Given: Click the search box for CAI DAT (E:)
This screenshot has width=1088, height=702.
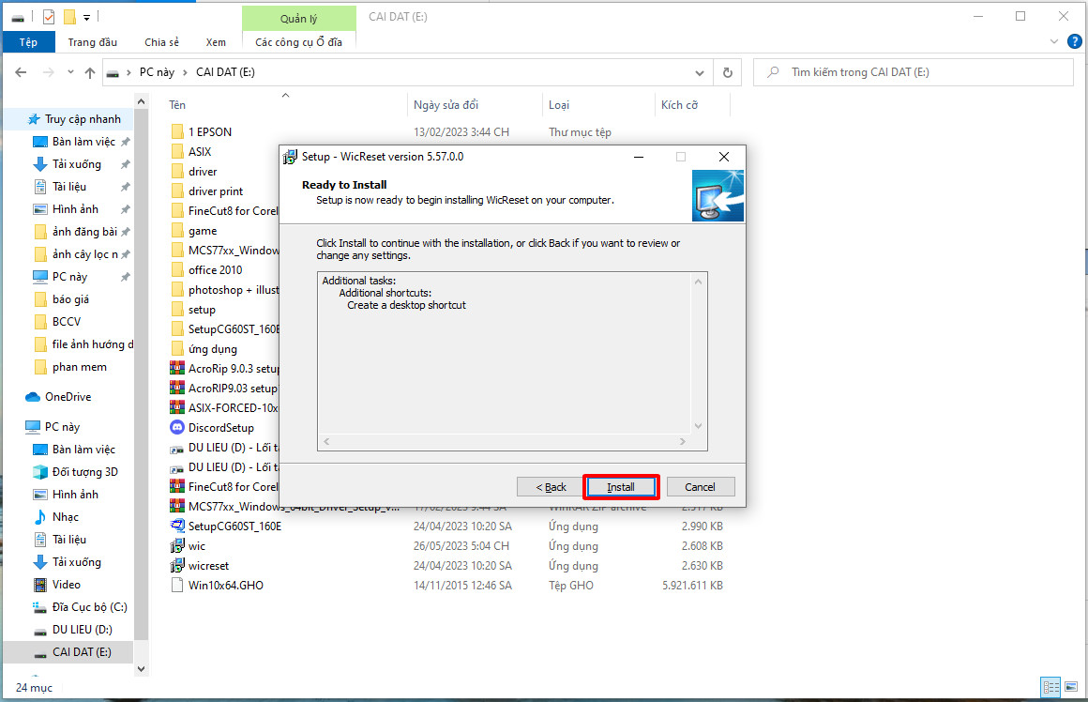Looking at the screenshot, I should click(x=914, y=72).
